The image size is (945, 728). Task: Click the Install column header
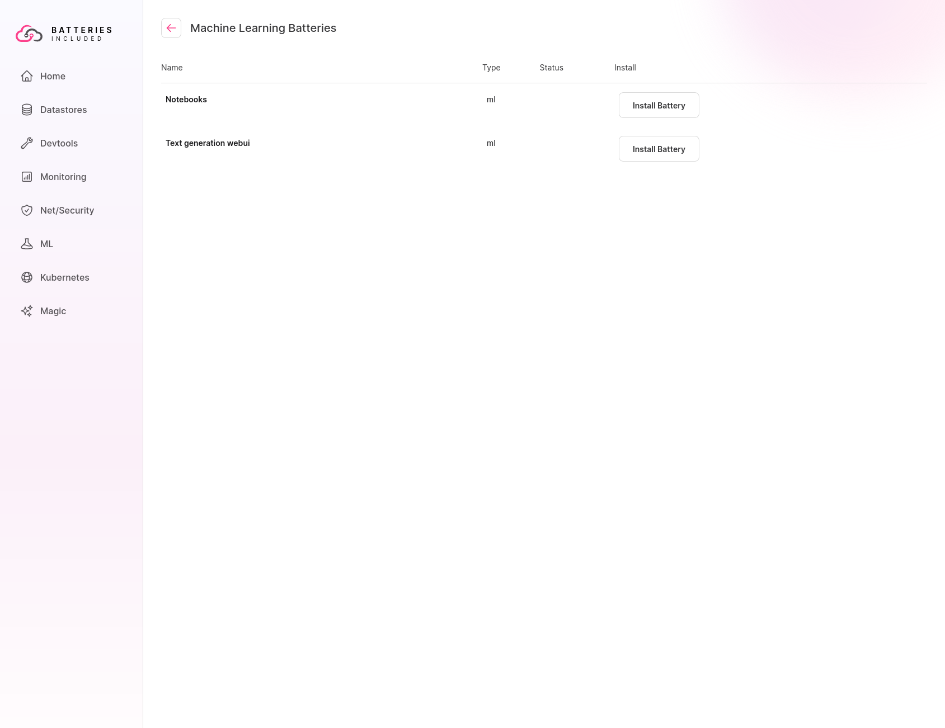(625, 68)
